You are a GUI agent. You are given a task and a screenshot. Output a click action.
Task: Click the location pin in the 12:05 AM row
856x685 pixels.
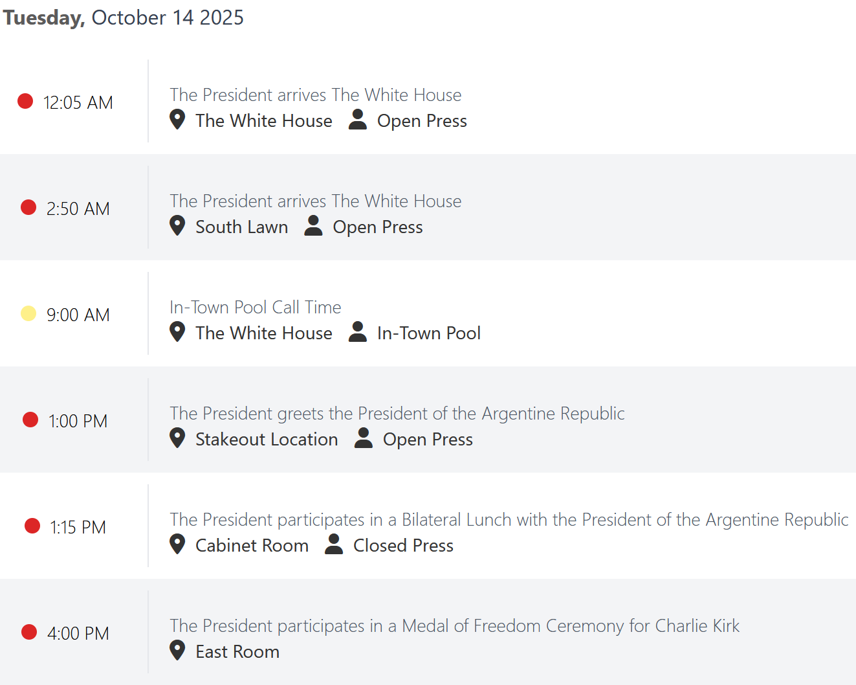coord(177,120)
